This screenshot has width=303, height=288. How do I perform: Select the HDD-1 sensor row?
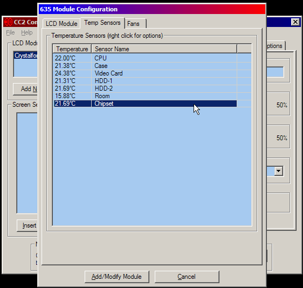point(145,81)
